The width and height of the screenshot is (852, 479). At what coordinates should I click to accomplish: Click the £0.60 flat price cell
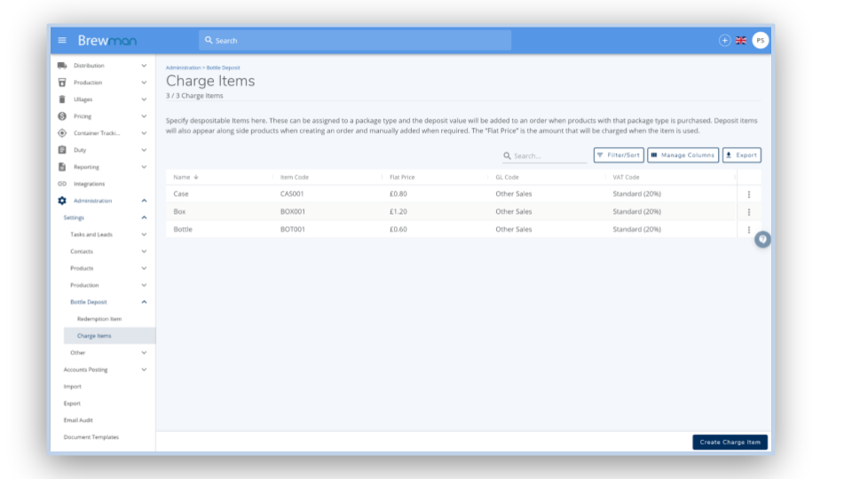[x=398, y=229]
